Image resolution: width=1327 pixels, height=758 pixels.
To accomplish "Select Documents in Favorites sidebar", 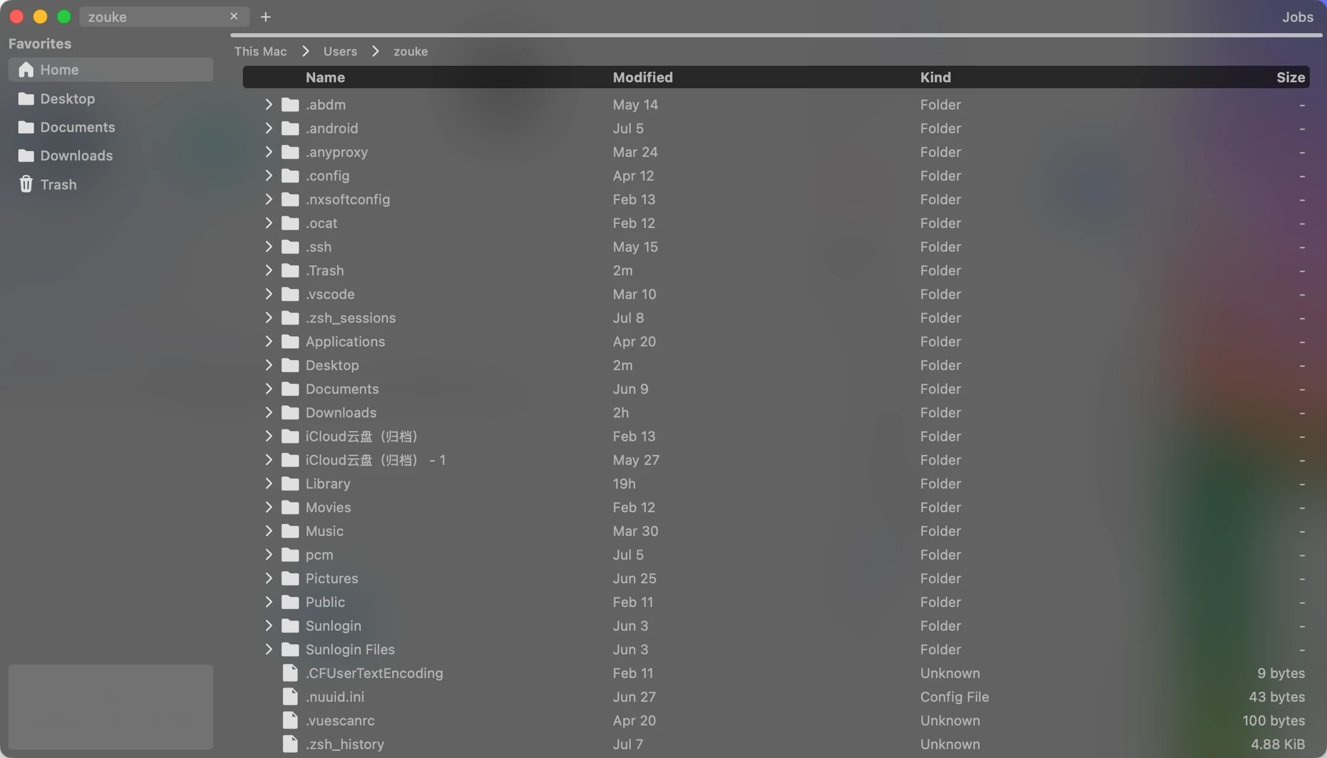I will [x=78, y=127].
